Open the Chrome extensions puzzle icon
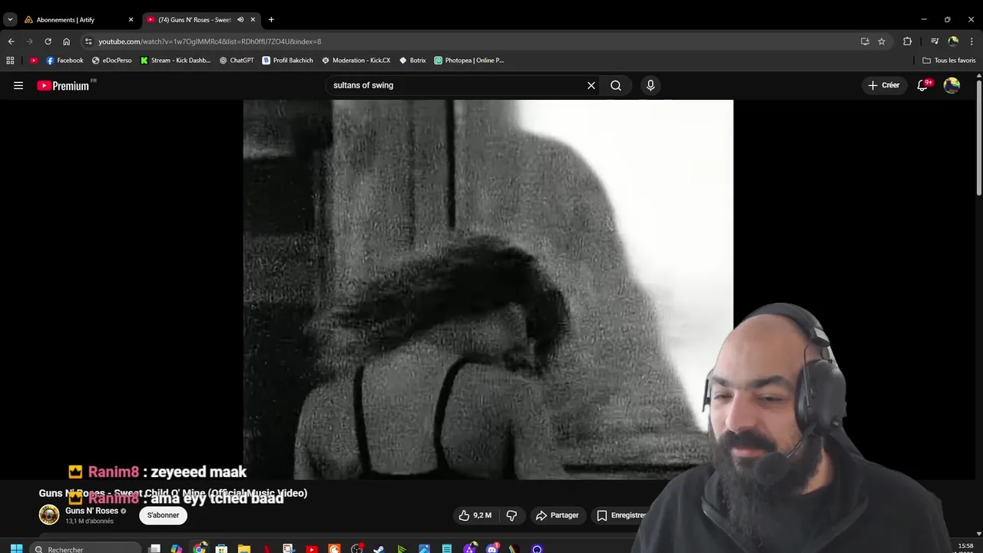Screen dimensions: 983x553 coord(907,41)
